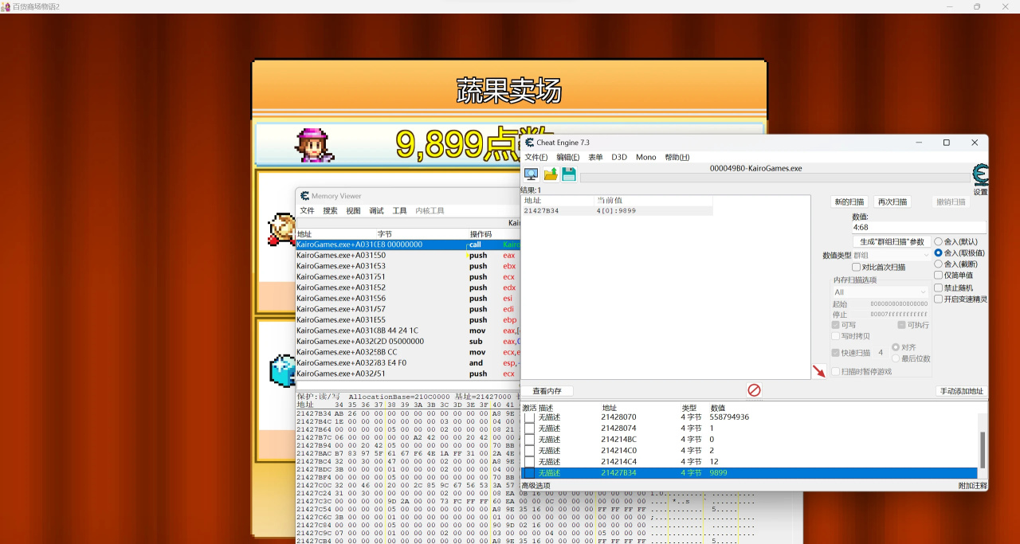Click the 类型 column header in address list
This screenshot has height=544, width=1020.
[x=688, y=408]
